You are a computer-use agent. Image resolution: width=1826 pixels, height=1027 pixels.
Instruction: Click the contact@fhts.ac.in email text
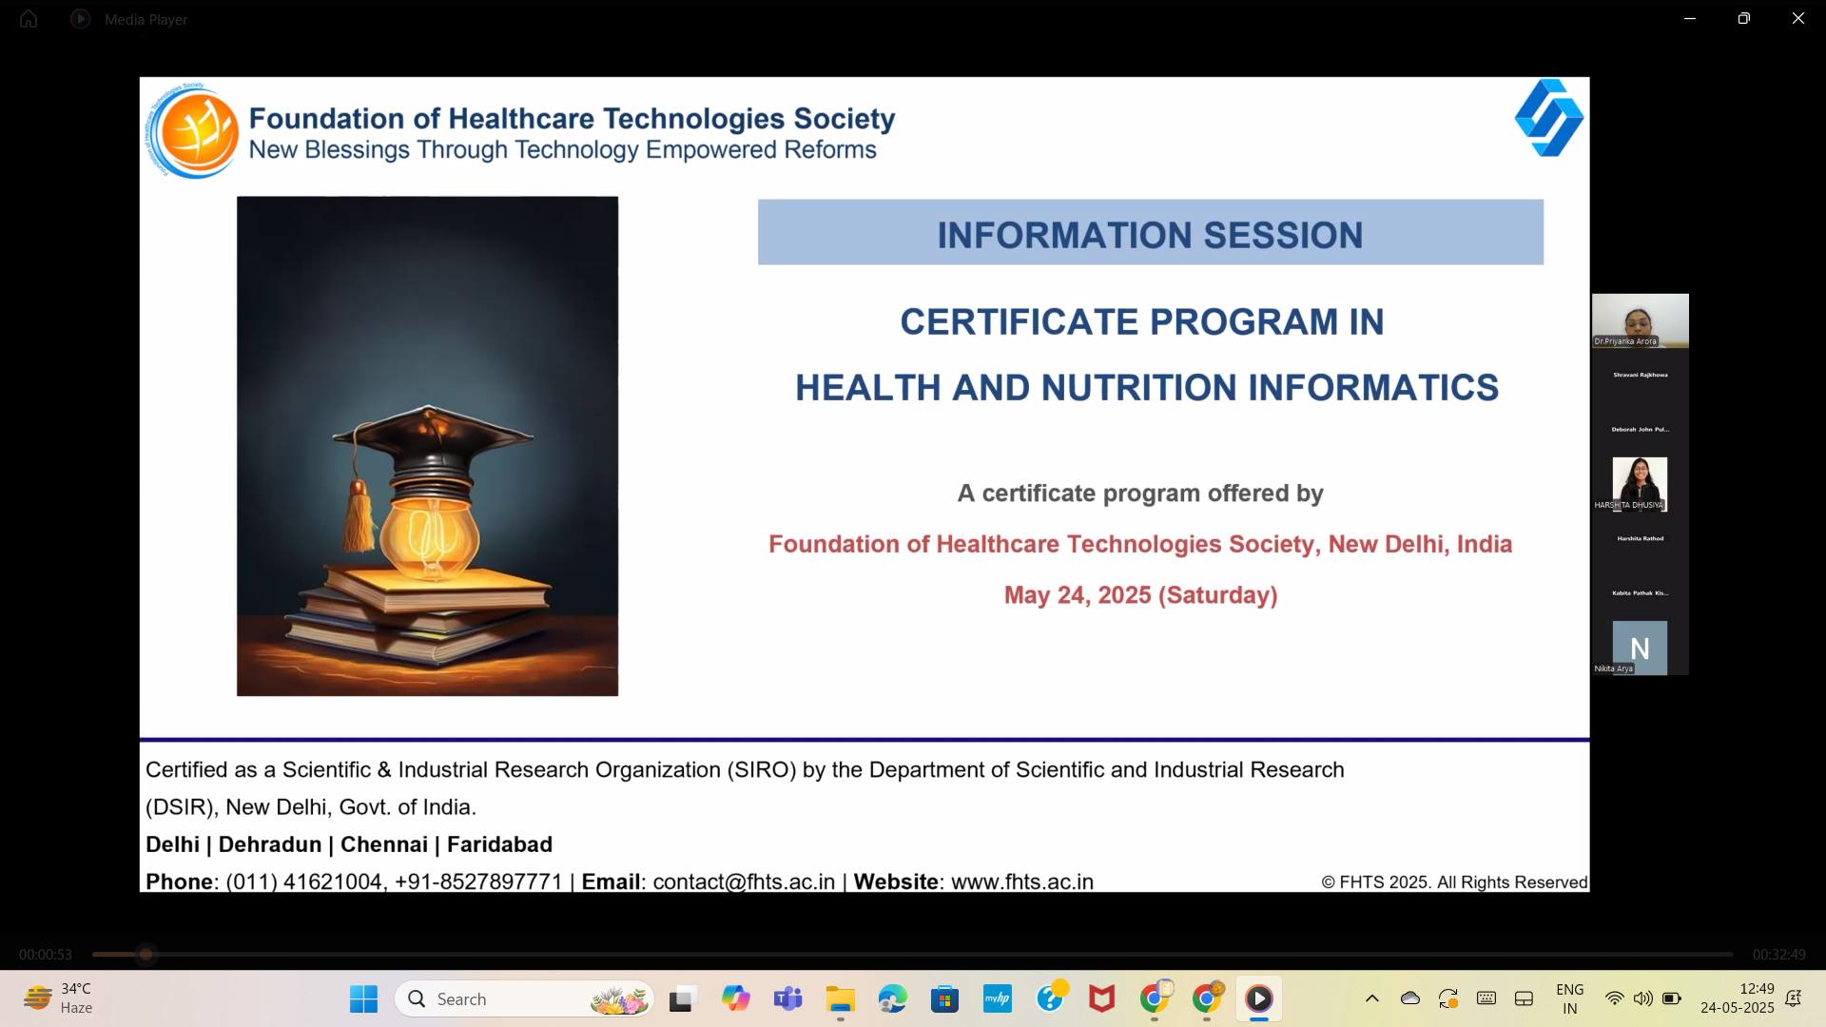click(744, 882)
